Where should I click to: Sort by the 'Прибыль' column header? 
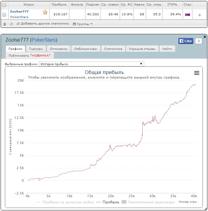click(59, 5)
